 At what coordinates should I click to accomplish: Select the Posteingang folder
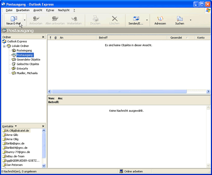coord(24,51)
